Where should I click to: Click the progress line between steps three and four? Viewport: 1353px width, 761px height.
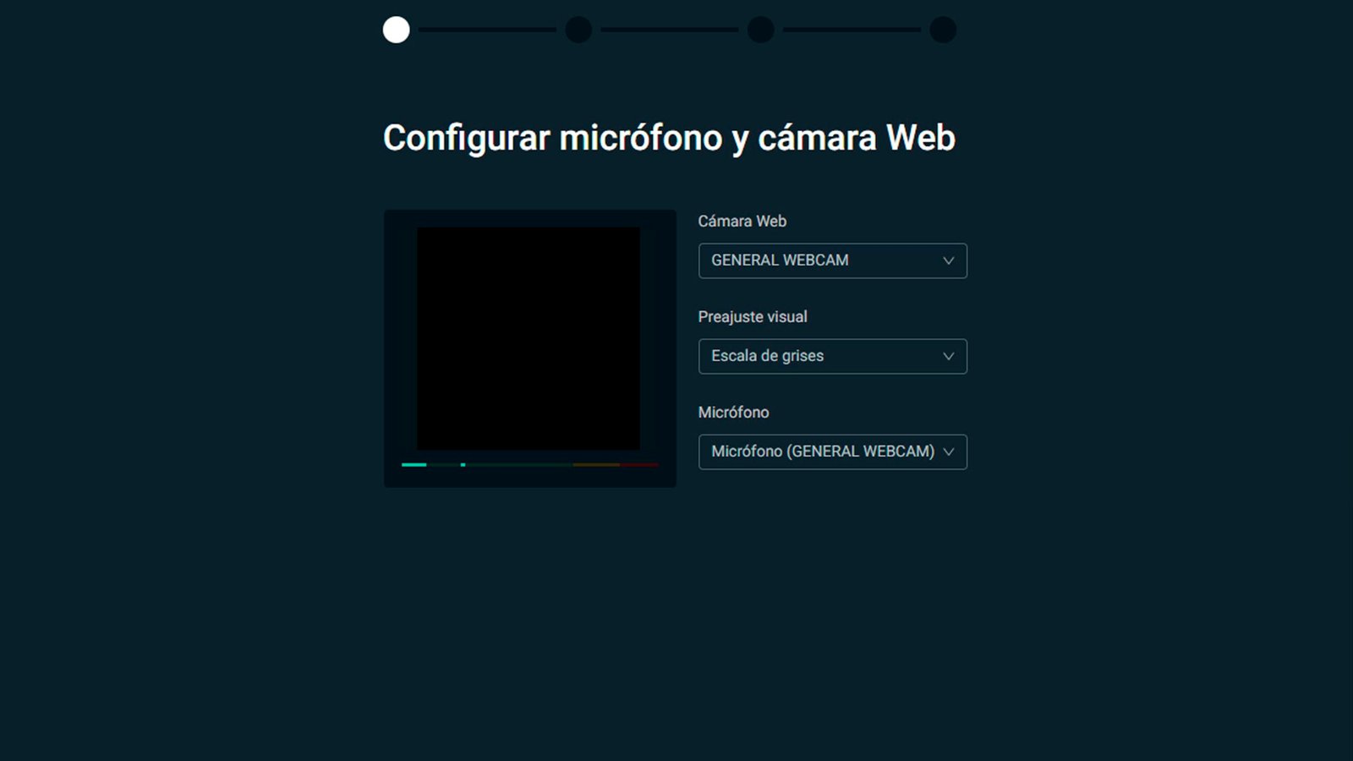(852, 30)
